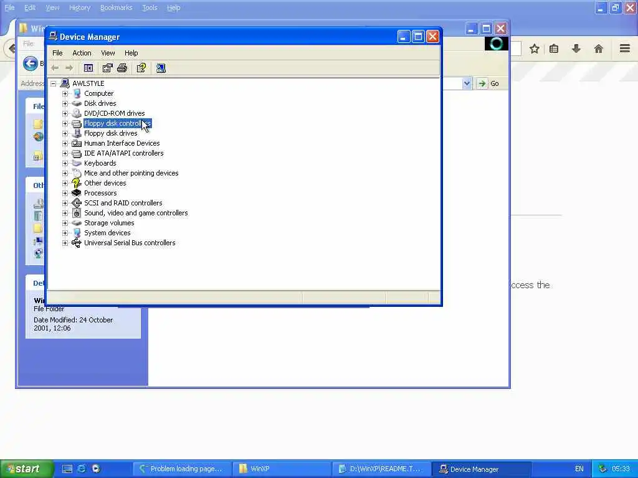Image resolution: width=638 pixels, height=478 pixels.
Task: Click Show Desktop quick launch icon
Action: pos(67,469)
